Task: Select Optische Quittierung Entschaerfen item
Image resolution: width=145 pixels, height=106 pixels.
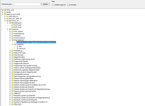Action: click(x=25, y=91)
